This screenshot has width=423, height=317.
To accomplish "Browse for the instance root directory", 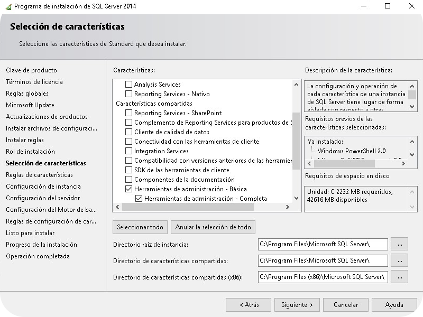I will [401, 245].
